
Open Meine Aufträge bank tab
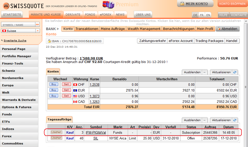coord(113,29)
